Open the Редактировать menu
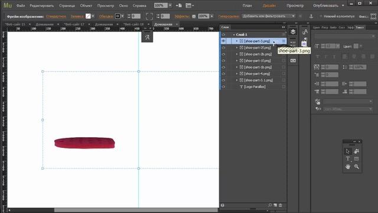 (42, 5)
